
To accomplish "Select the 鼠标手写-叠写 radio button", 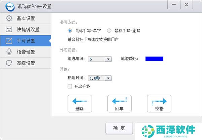I will (x=109, y=31).
